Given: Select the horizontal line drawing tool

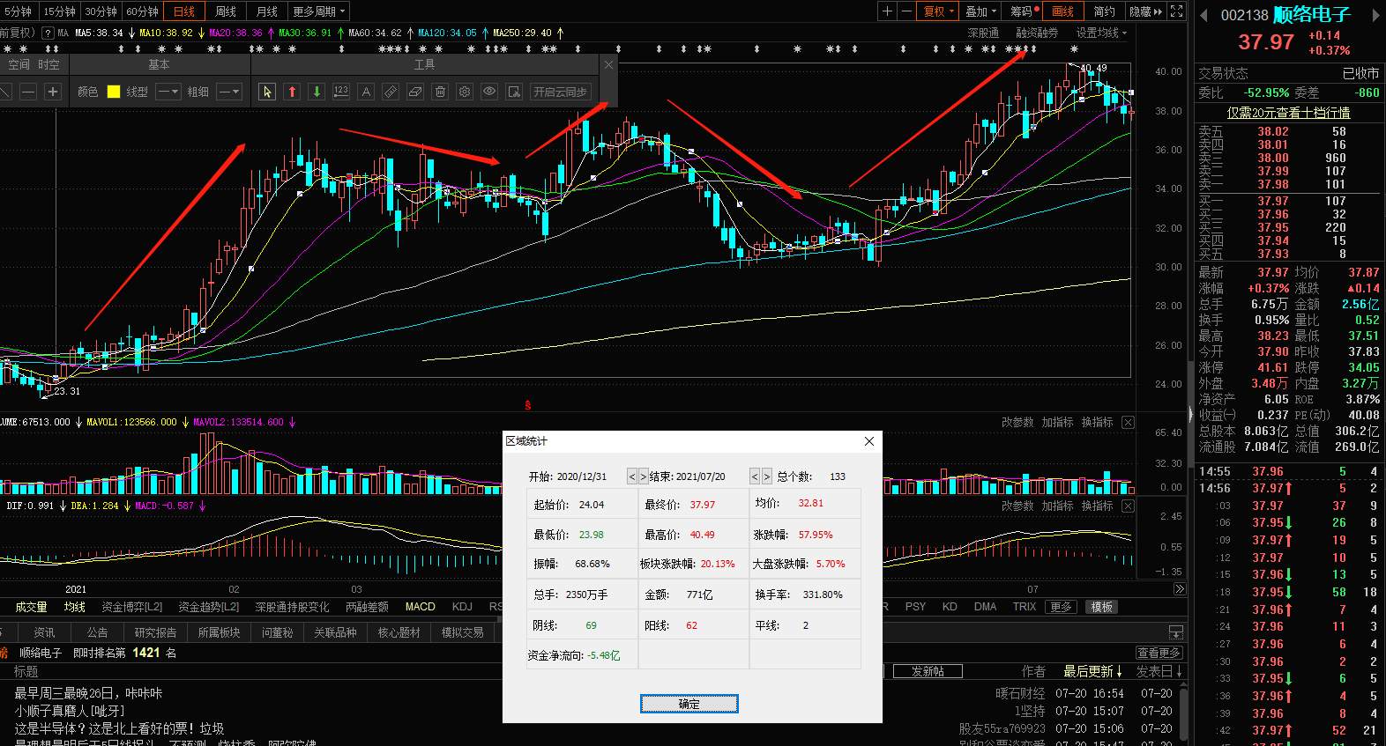Looking at the screenshot, I should point(28,92).
